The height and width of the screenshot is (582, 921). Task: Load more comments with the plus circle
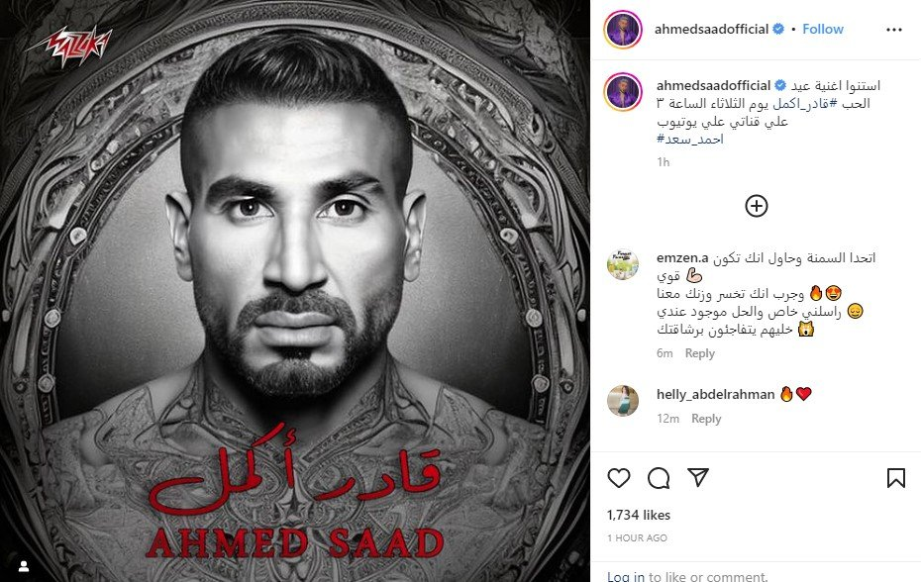(x=757, y=206)
